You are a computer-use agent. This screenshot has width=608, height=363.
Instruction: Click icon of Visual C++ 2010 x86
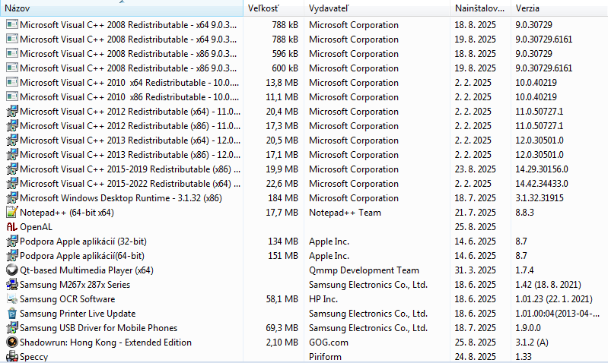pyautogui.click(x=12, y=96)
